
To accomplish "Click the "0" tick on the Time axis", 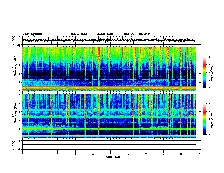I will (22, 154).
